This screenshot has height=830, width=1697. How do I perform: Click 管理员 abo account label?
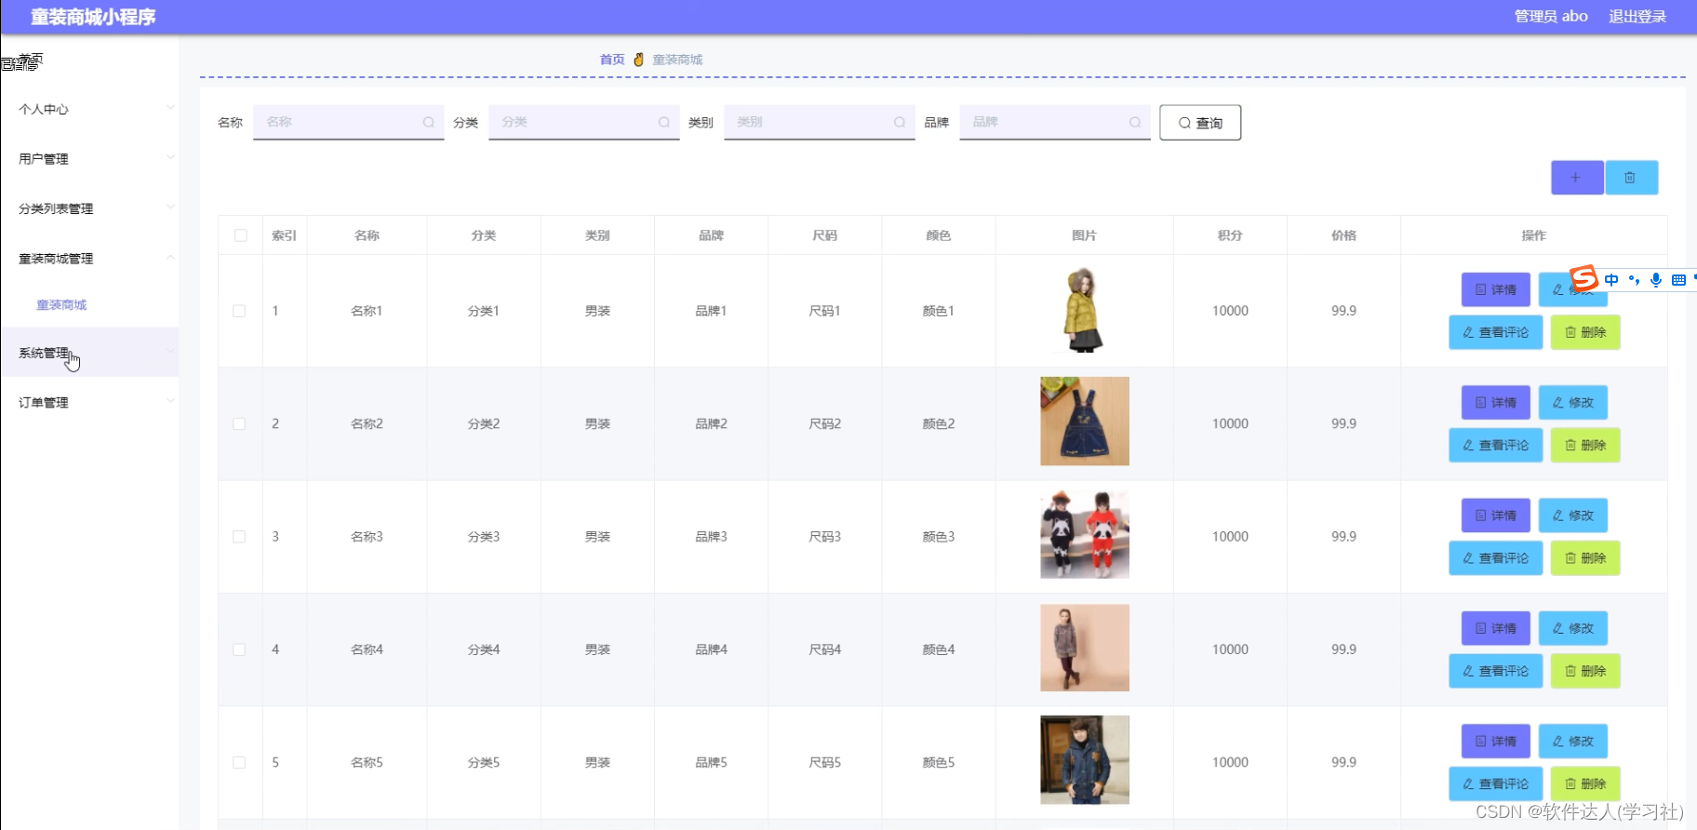pyautogui.click(x=1551, y=17)
